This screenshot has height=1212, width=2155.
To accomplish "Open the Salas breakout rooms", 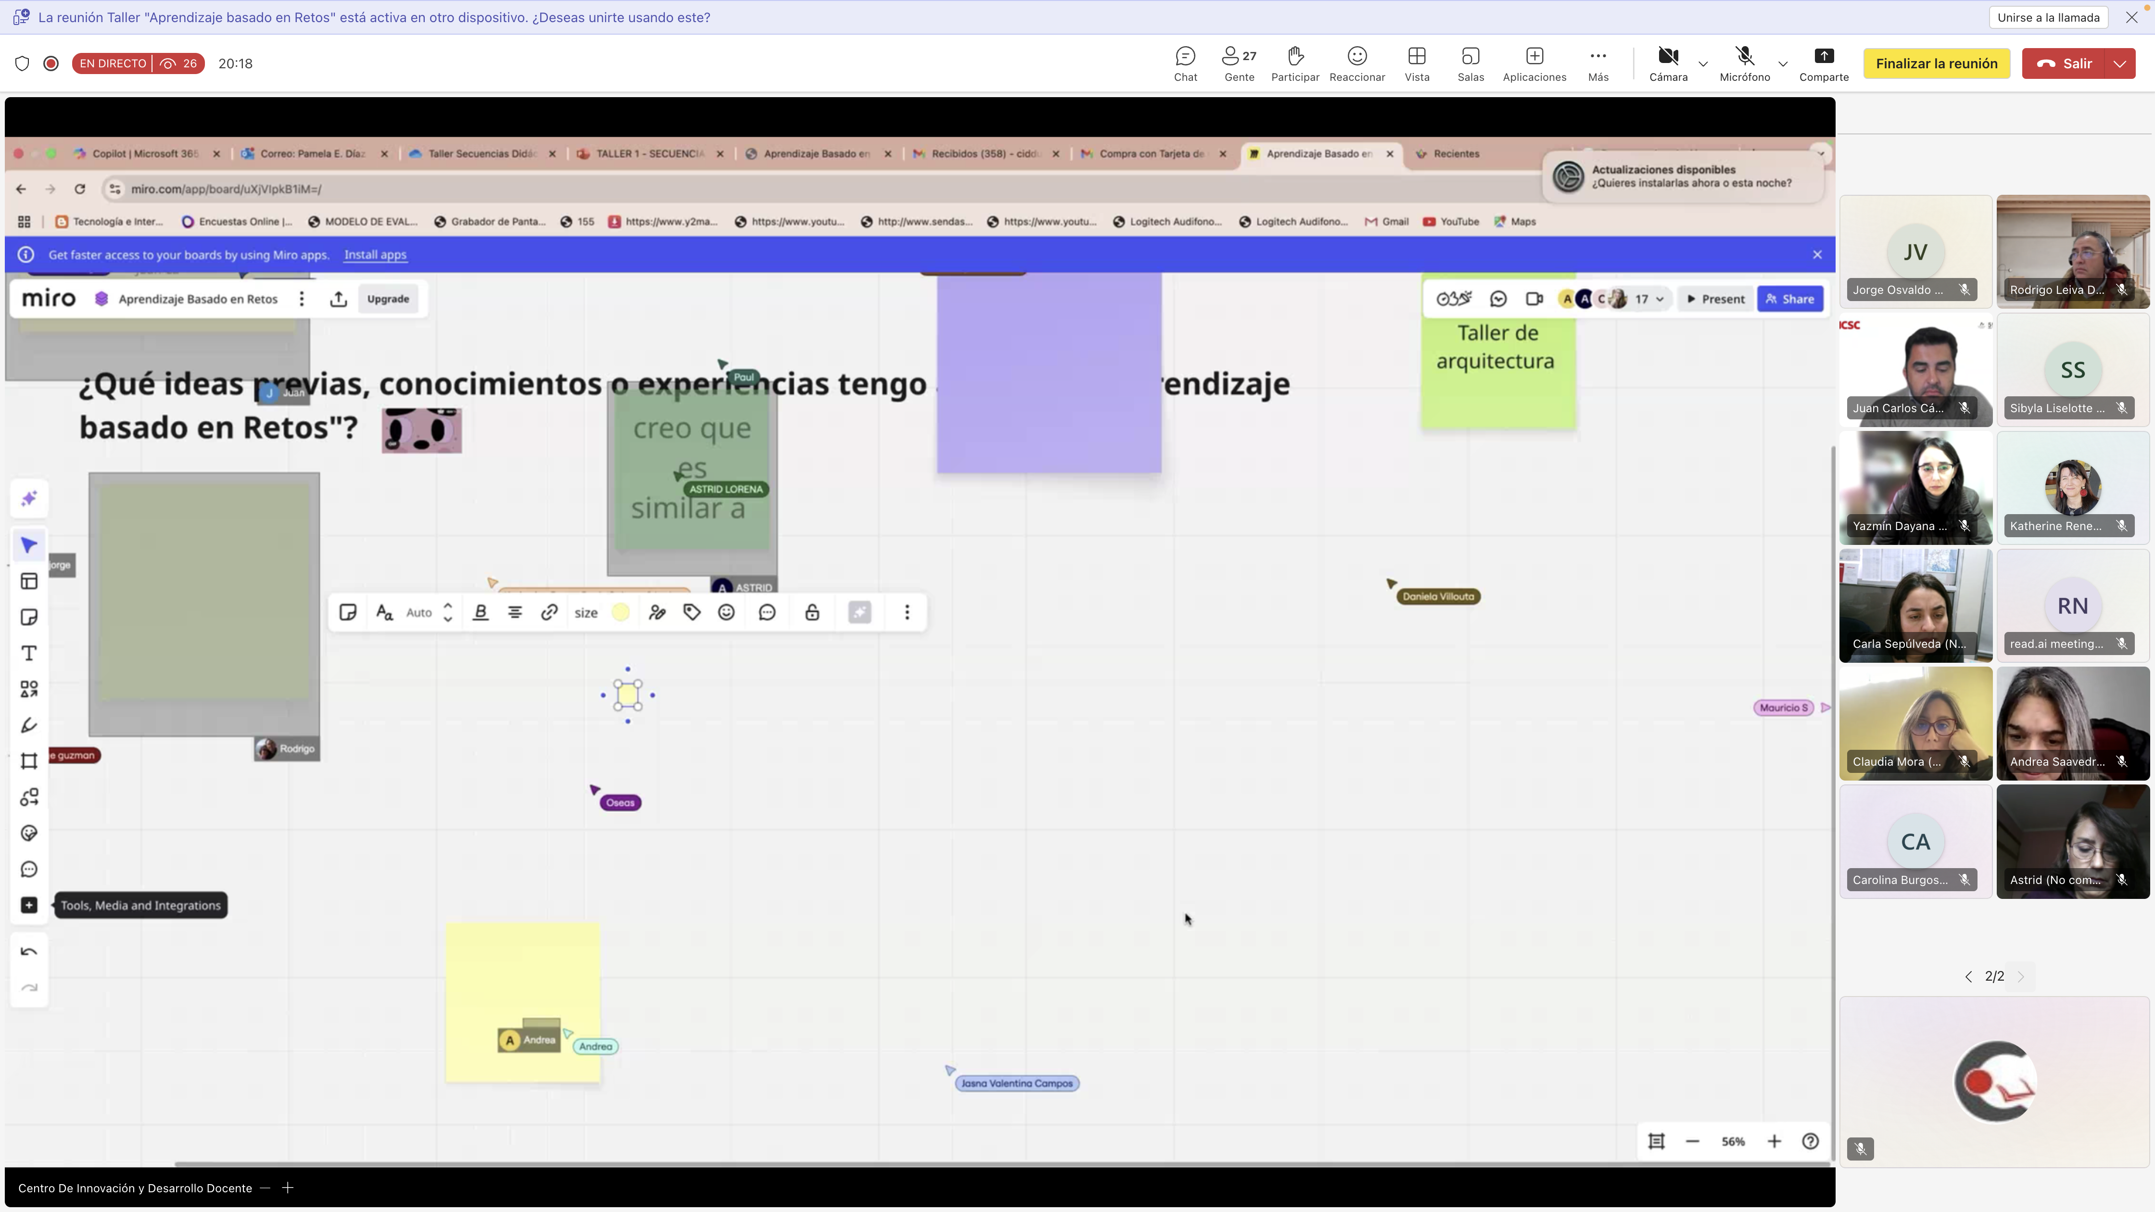I will 1470,63.
